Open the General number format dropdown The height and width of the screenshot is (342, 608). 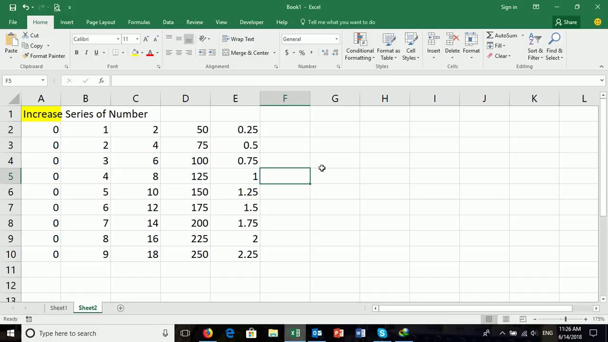coord(336,39)
